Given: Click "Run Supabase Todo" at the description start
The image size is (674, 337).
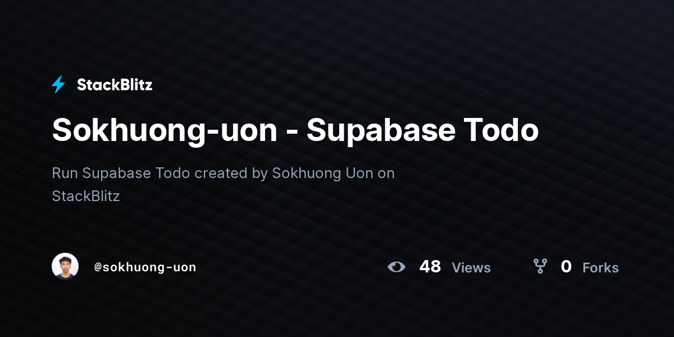Looking at the screenshot, I should pos(121,173).
